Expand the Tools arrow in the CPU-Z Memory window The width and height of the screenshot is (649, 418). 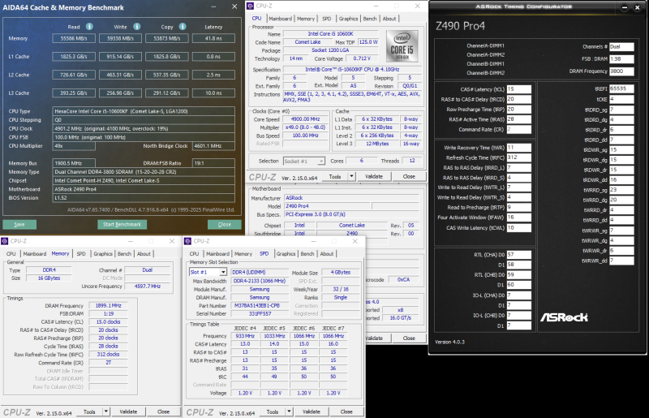pyautogui.click(x=106, y=412)
